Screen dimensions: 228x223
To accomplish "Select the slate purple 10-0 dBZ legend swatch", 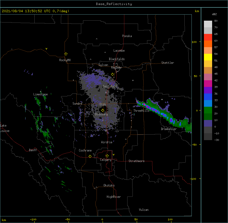I will pyautogui.click(x=208, y=123).
